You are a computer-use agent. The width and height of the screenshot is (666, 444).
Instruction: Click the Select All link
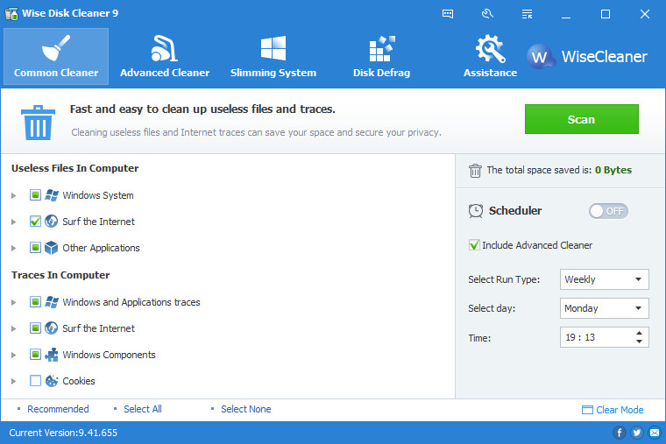tap(143, 409)
